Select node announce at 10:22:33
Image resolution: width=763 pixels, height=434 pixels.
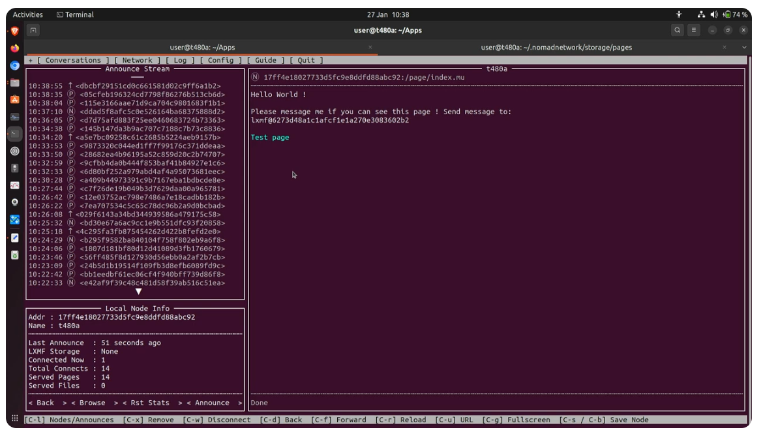coord(127,283)
